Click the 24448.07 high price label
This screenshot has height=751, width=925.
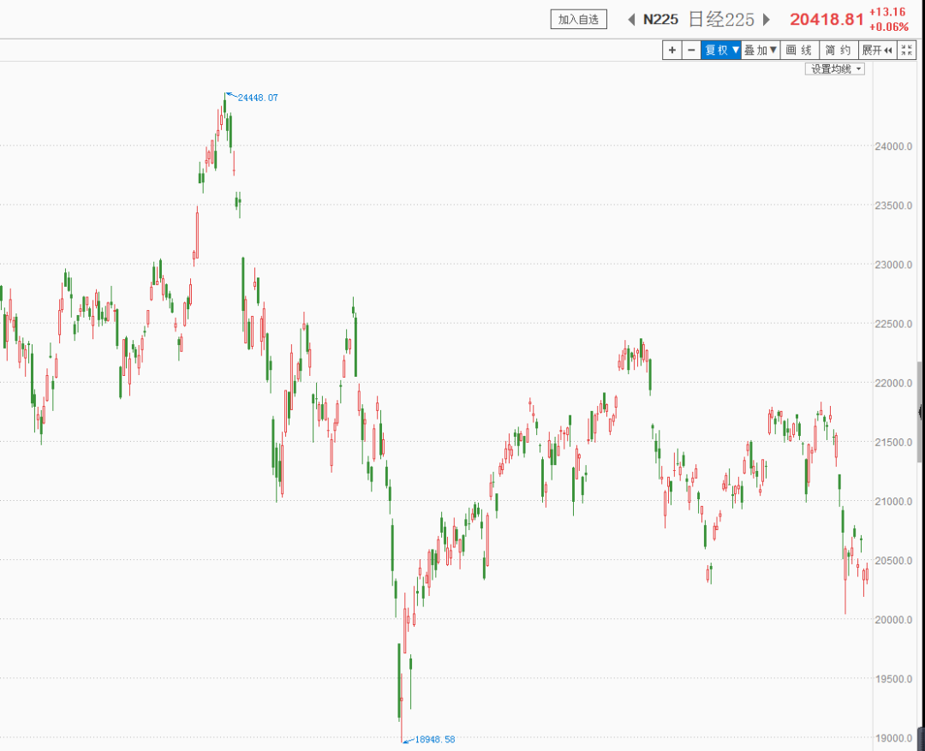[257, 98]
